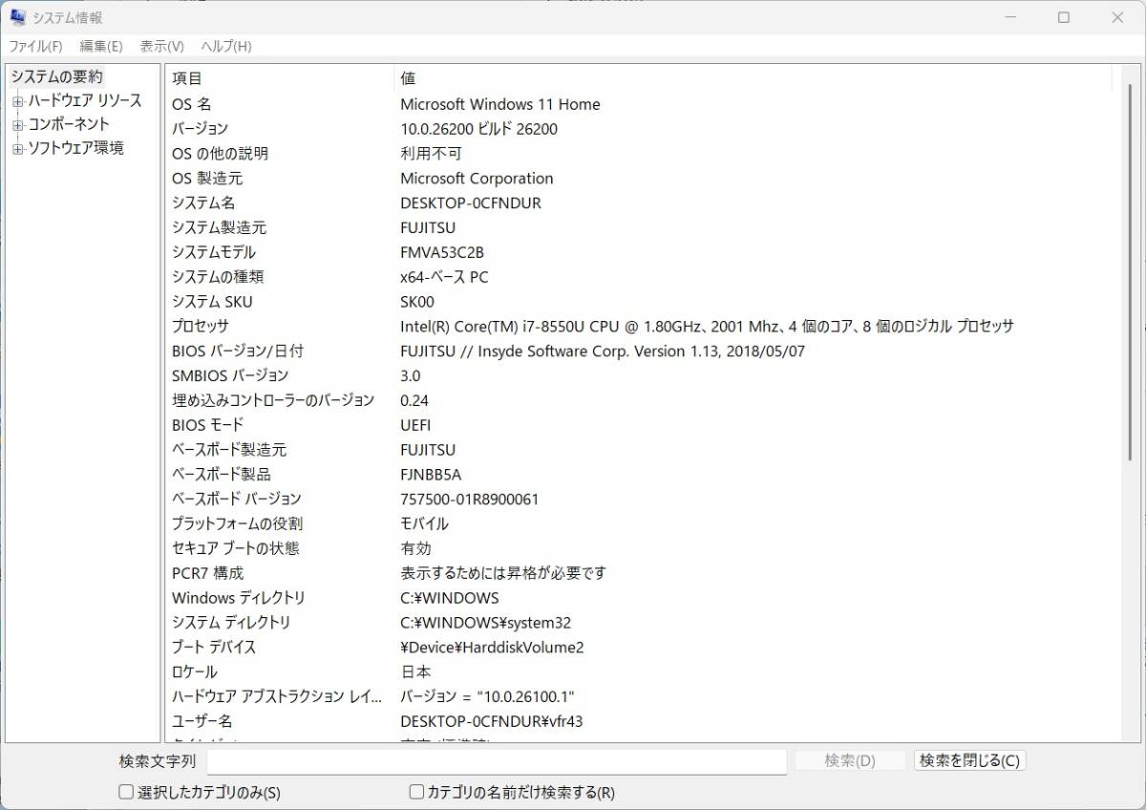
Task: Click the value 757500-01R8900061
Action: pos(470,500)
